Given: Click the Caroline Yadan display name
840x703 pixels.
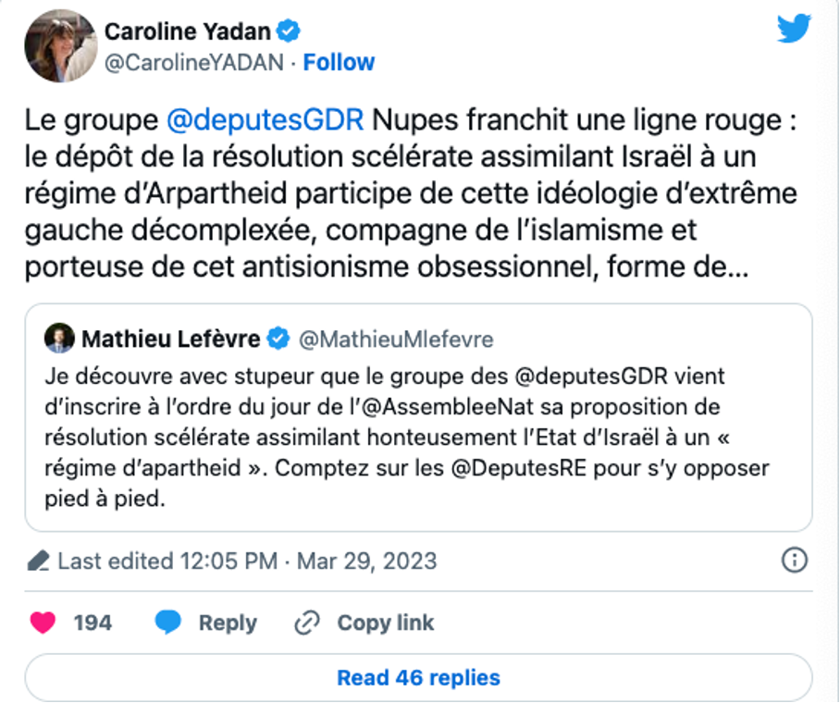Looking at the screenshot, I should pos(188,31).
